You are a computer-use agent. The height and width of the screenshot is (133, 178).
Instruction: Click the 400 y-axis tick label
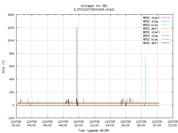tap(12, 80)
